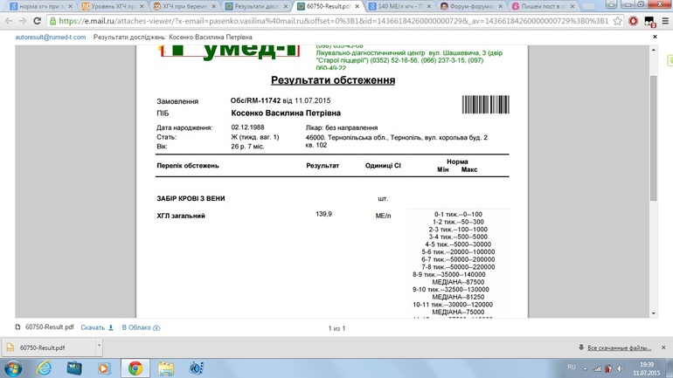Viewport: 673px width, 378px height.
Task: Click the Opera extension icon in toolbar
Action: tap(633, 21)
